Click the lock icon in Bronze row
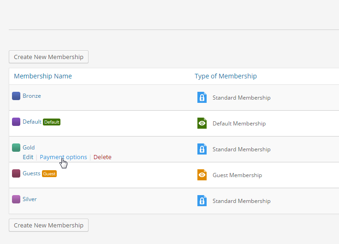 (202, 97)
